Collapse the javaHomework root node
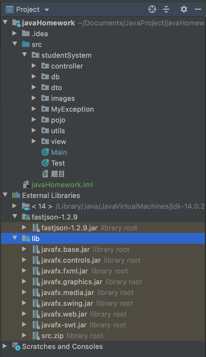The height and width of the screenshot is (357, 206). (5, 22)
